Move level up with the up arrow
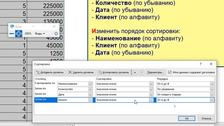 (x=135, y=72)
